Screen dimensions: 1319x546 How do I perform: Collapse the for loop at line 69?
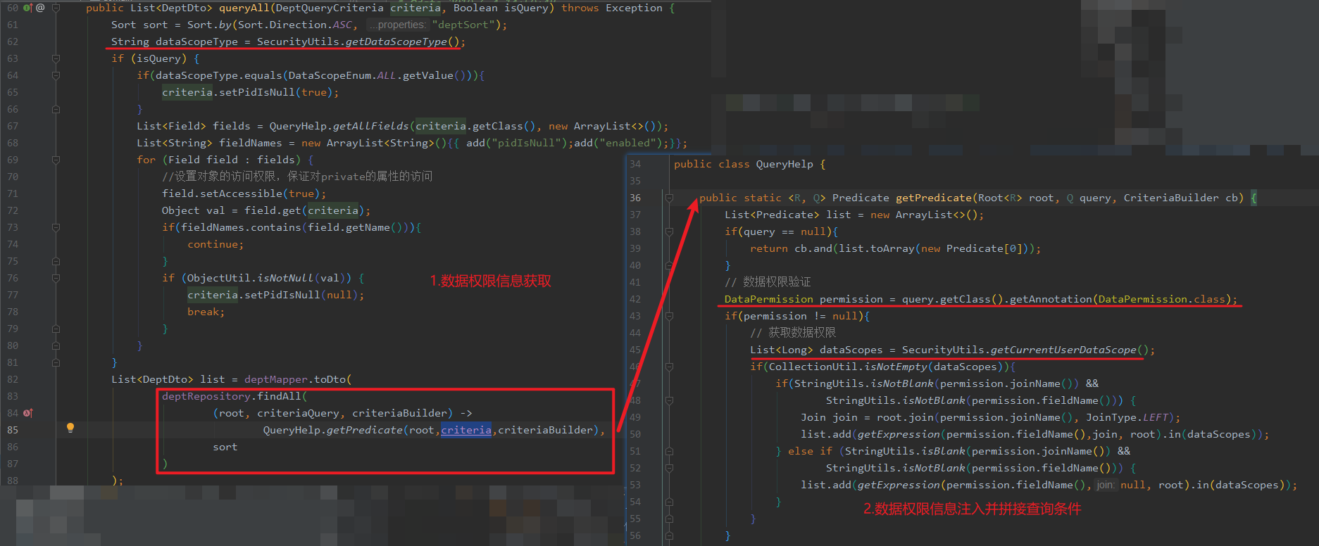[56, 160]
